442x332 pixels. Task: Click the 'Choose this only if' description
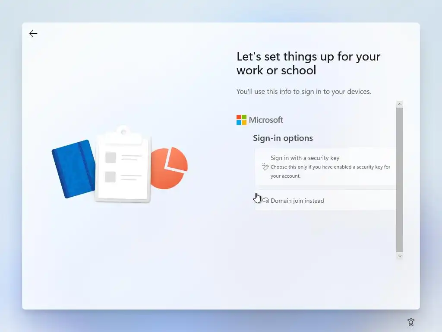[x=330, y=171]
